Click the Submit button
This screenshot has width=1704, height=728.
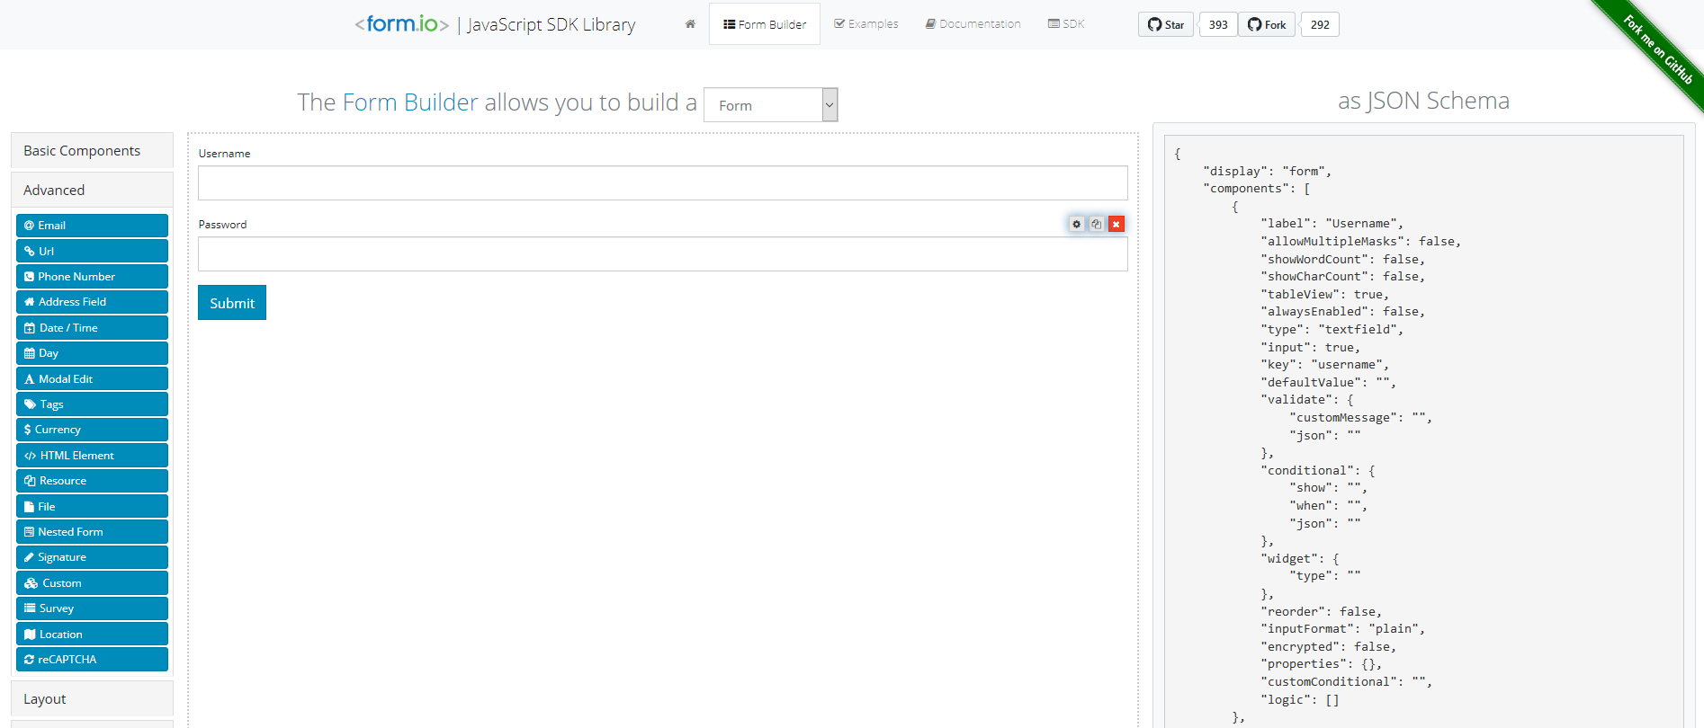[x=232, y=303]
